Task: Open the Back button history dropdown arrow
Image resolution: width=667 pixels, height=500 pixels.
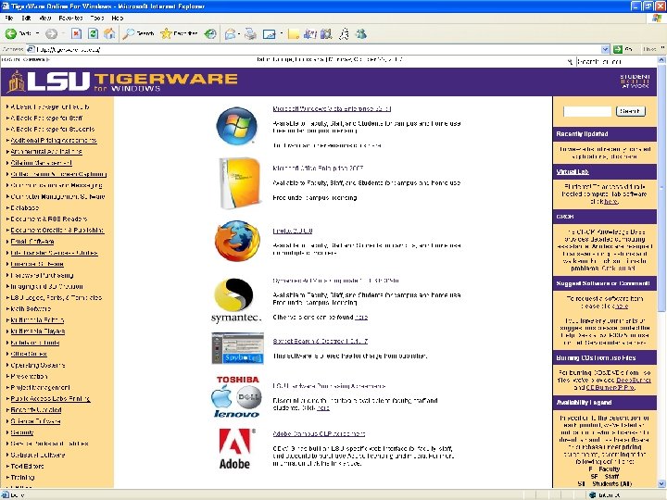Action: 37,33
